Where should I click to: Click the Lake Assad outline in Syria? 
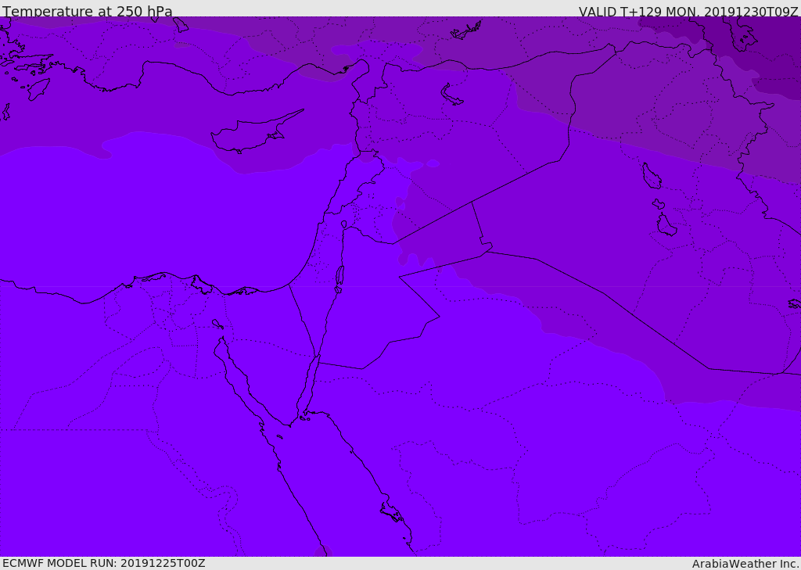click(451, 95)
